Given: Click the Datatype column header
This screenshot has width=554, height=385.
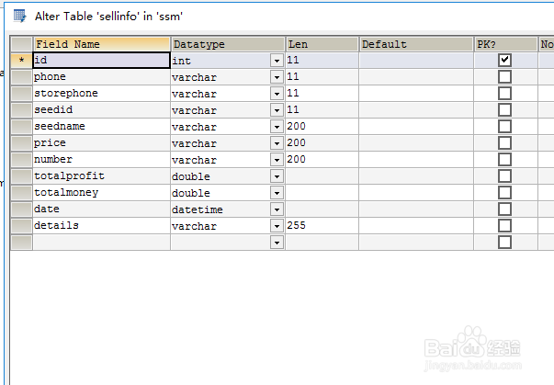Looking at the screenshot, I should 227,44.
